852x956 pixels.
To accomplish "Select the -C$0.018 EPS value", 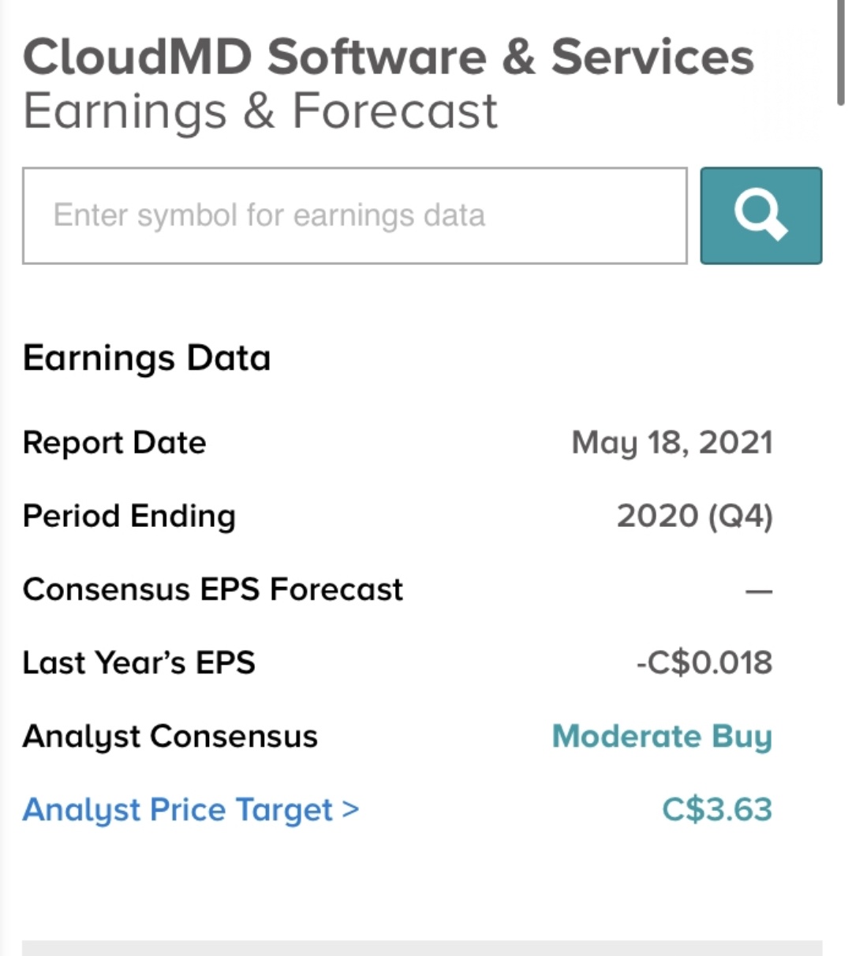I will pos(704,663).
